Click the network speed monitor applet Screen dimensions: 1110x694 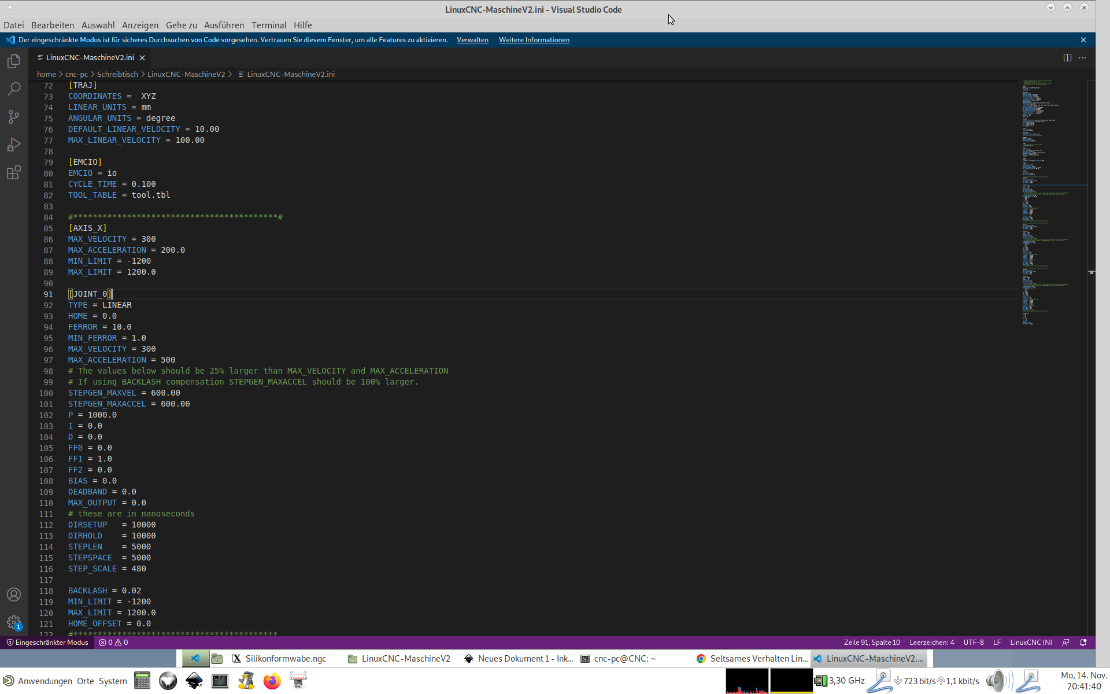[937, 681]
